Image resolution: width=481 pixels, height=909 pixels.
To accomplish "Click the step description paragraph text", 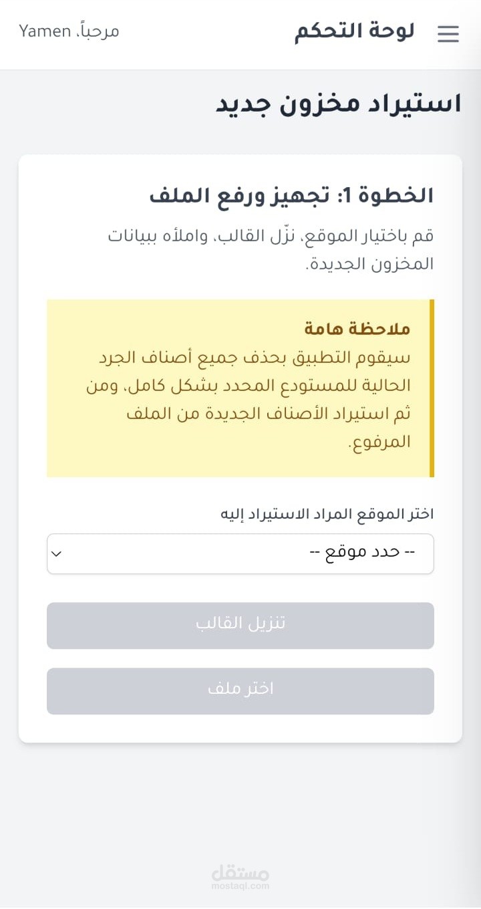I will pos(271,249).
